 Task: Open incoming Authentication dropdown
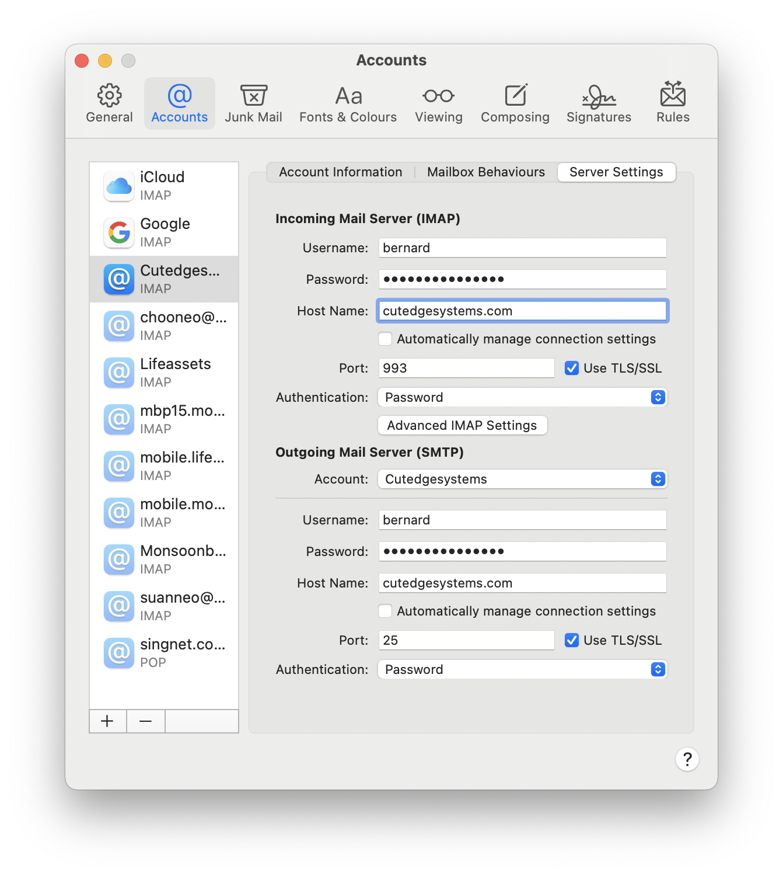(522, 397)
